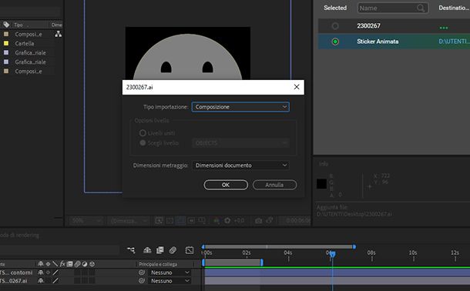Open the parent Nessuno dropdown for contorni layer

170,273
